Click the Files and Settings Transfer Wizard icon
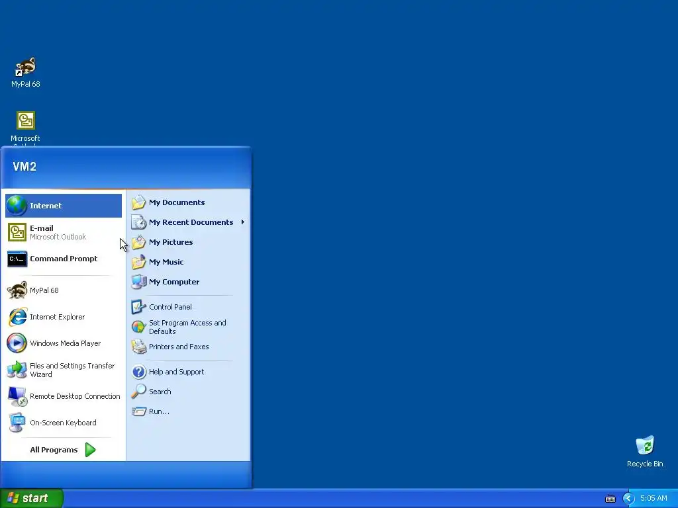Viewport: 678px width, 508px height. pyautogui.click(x=17, y=370)
